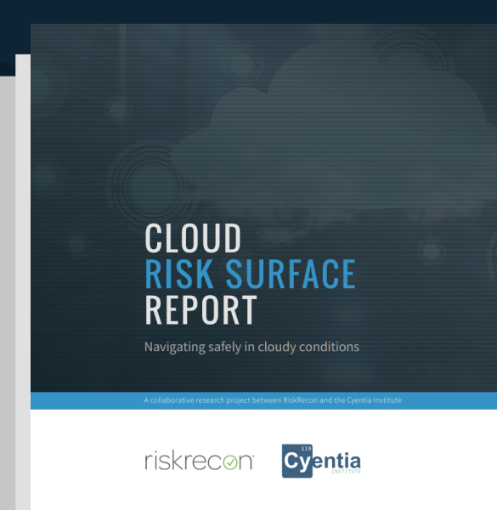
Task: Click the 'REPORT' title word
Action: pos(200,309)
